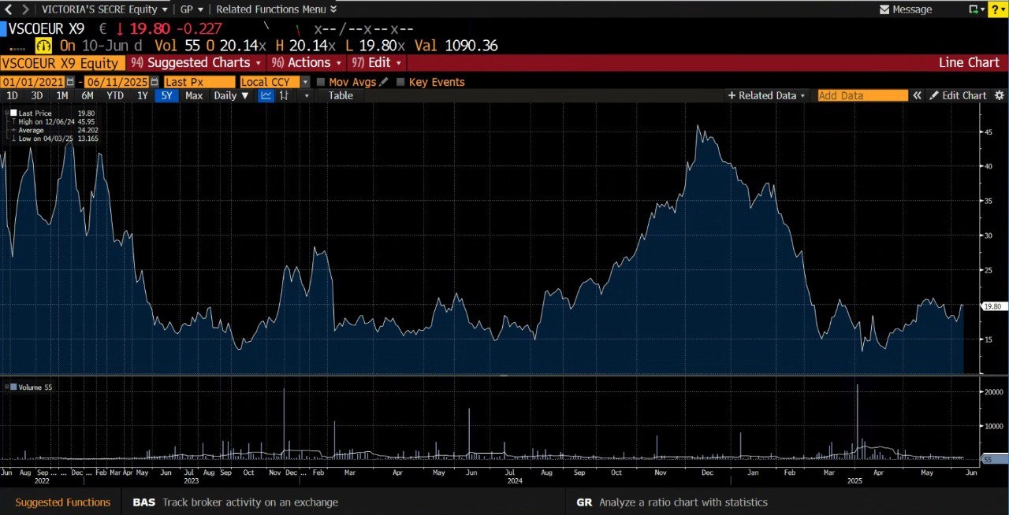Click the Last Px field

click(x=199, y=82)
